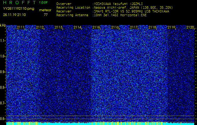Viewport: 197px width, 125px height.
Task: Click the 0.7 kHz axis label
Action: pos(3,103)
